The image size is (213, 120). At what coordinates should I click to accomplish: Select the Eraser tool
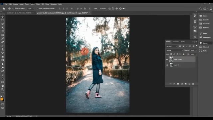3,57
